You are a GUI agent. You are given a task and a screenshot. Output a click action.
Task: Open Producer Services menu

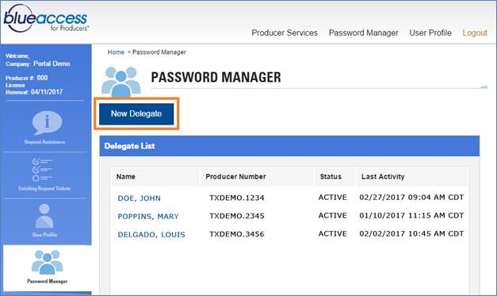pos(285,33)
